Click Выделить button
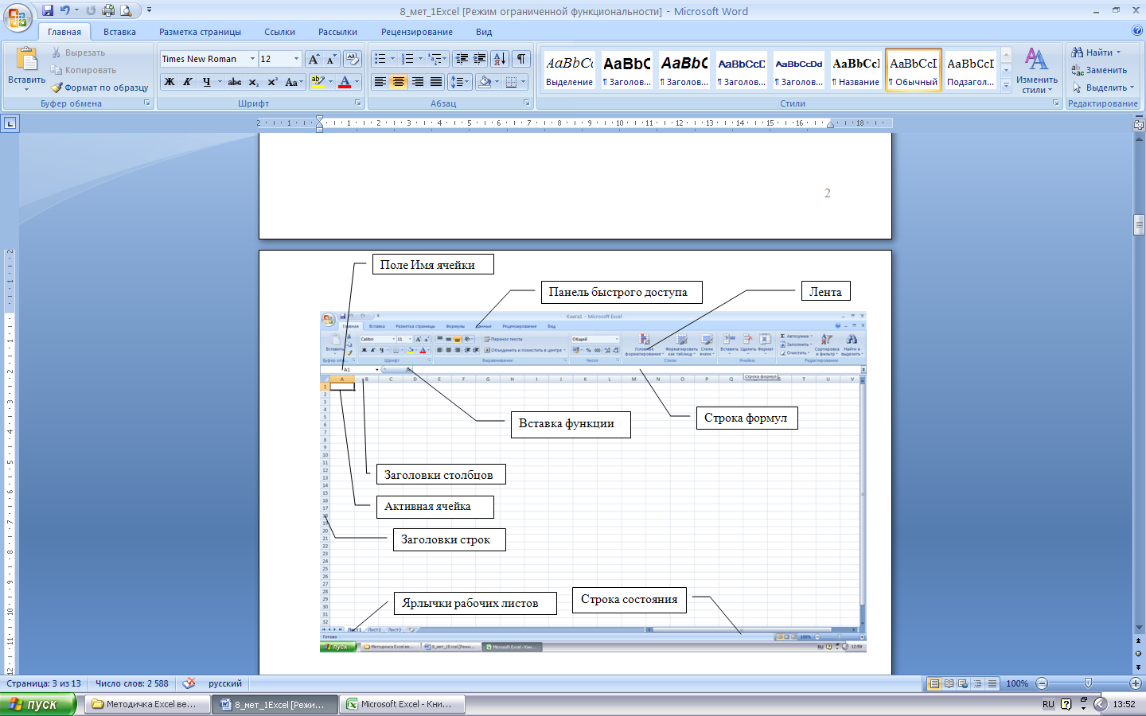The width and height of the screenshot is (1146, 716). 1103,88
